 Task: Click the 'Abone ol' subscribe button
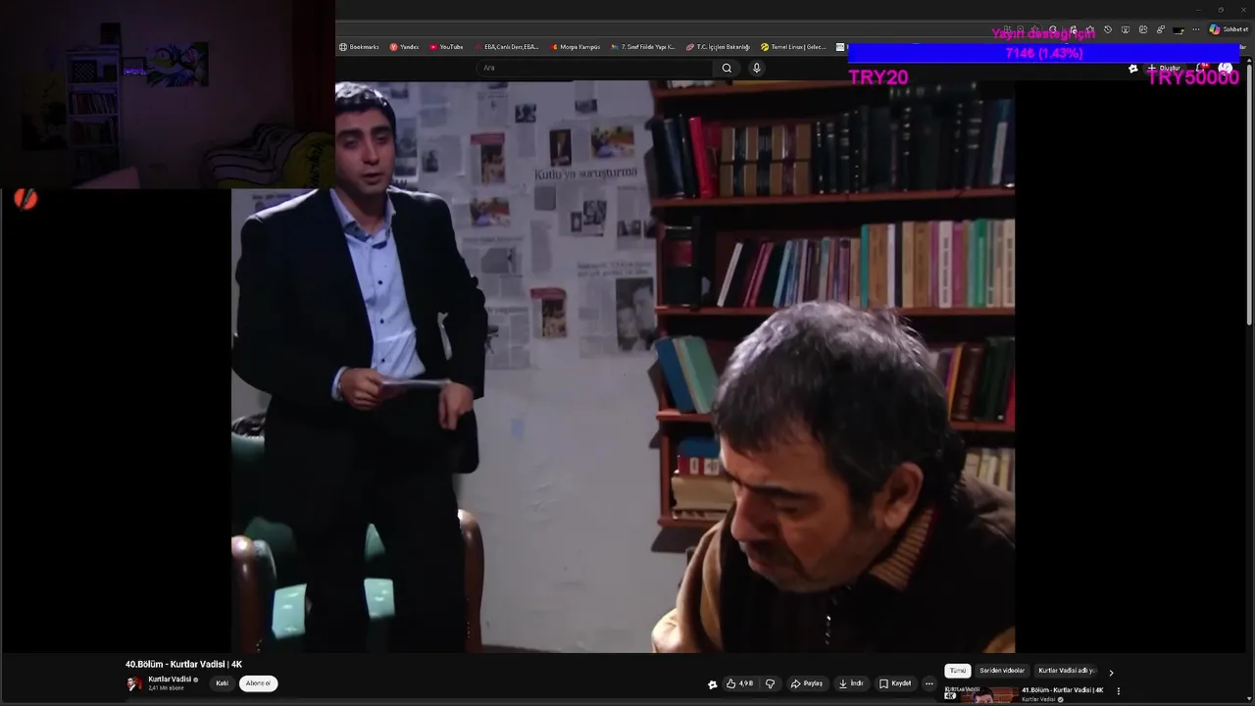[x=258, y=683]
